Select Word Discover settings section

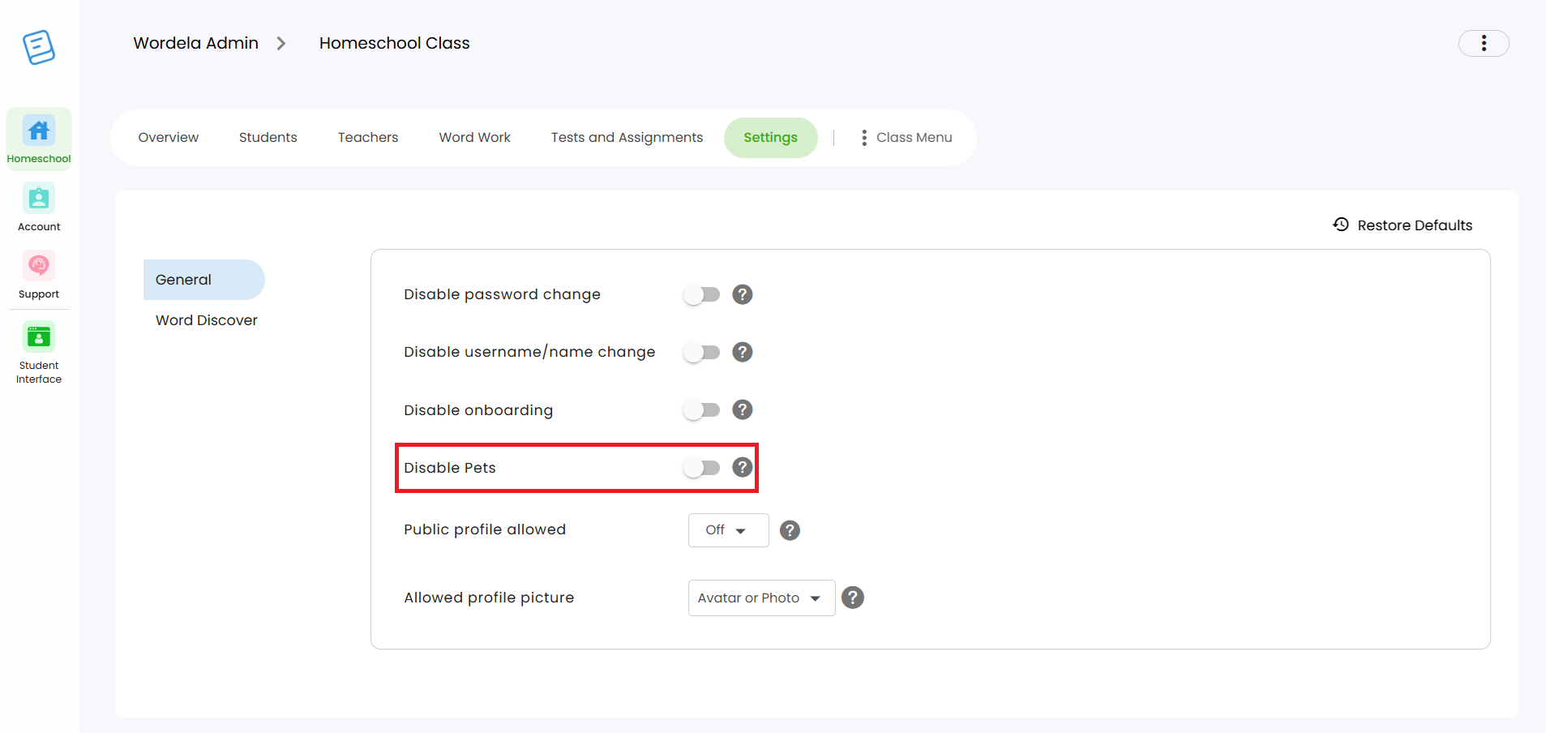tap(207, 320)
